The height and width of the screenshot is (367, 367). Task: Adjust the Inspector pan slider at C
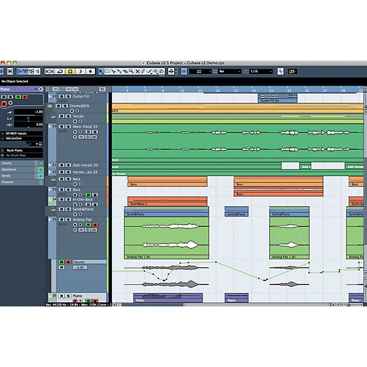pos(29,119)
